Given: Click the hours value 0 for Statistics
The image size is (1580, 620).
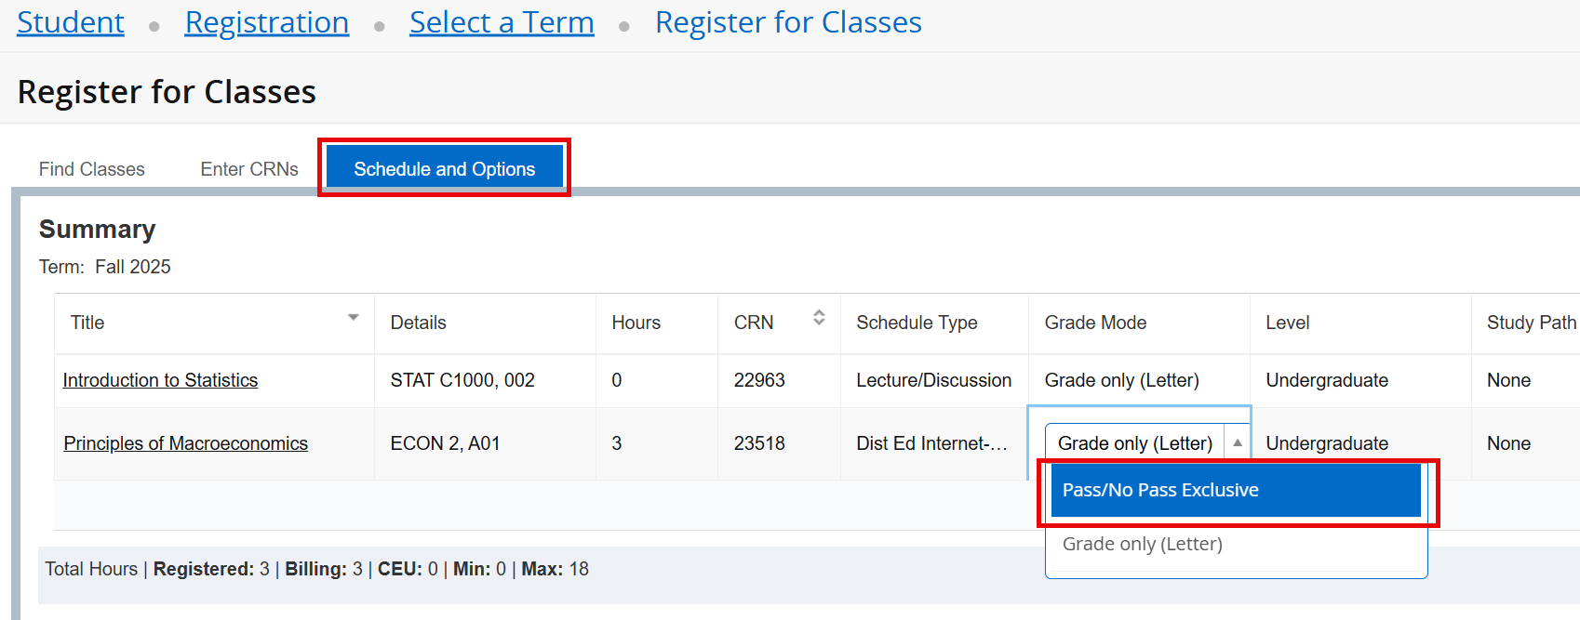Looking at the screenshot, I should click(x=617, y=380).
